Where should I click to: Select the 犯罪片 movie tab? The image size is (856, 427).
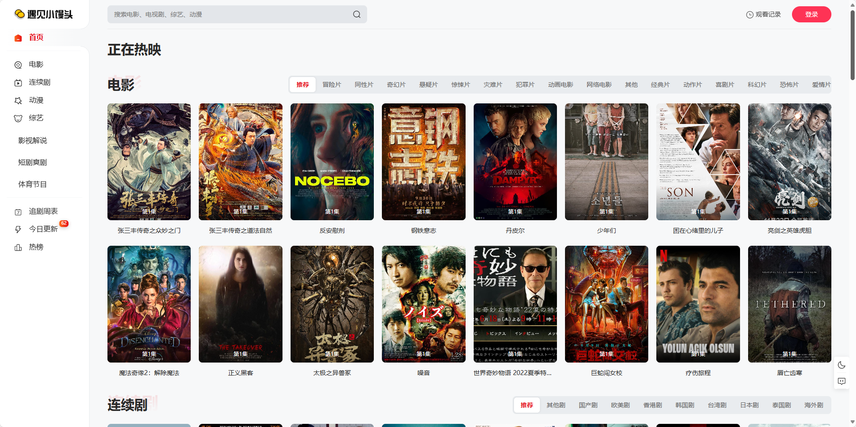coord(525,85)
